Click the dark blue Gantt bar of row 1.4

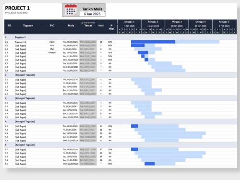pyautogui.click(x=143, y=53)
